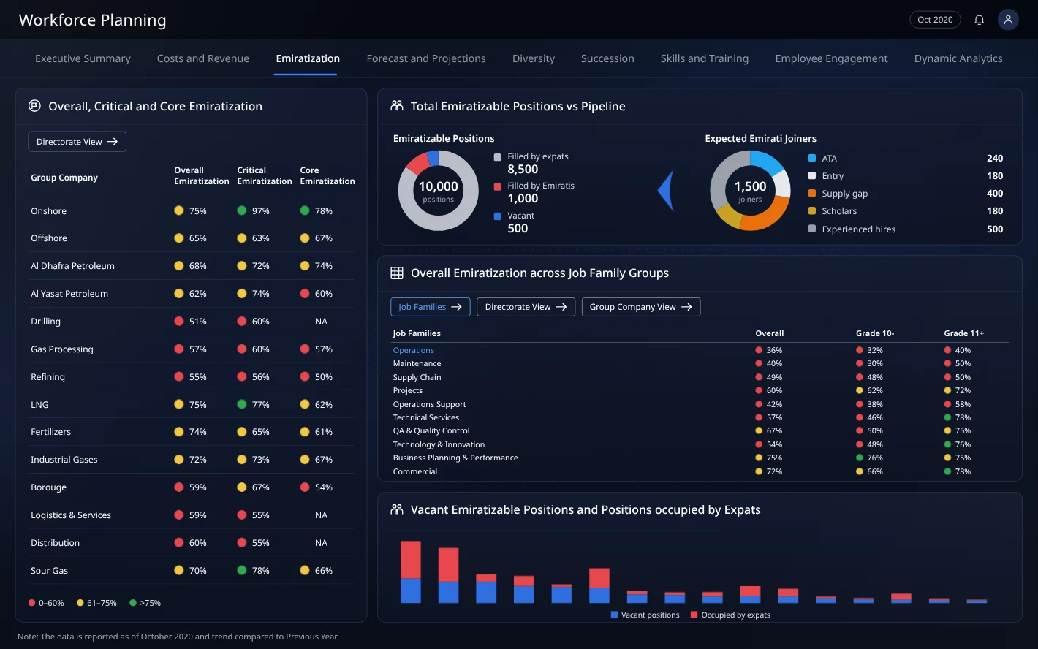Switch to the Costs and Revenue tab

[x=203, y=58]
